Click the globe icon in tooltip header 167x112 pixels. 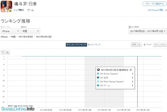(98, 70)
